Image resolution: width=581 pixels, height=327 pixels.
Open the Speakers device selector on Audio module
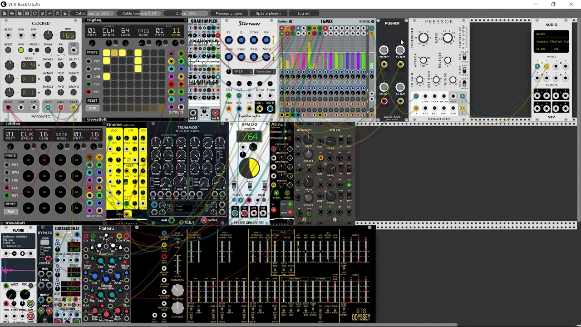551,41
